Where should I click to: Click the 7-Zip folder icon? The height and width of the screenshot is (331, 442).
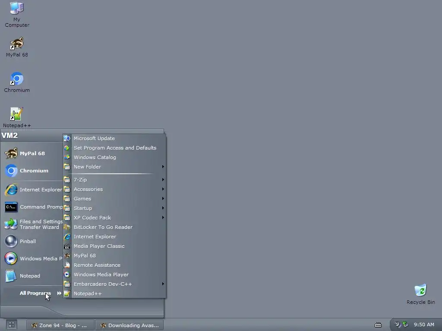coord(67,180)
